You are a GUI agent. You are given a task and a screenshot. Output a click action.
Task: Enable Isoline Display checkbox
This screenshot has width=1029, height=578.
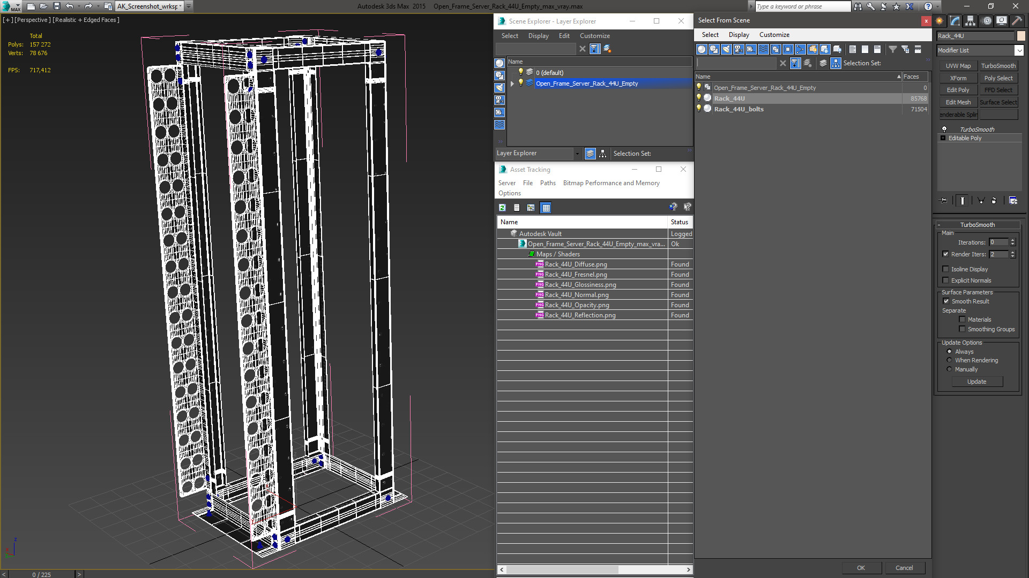(945, 269)
